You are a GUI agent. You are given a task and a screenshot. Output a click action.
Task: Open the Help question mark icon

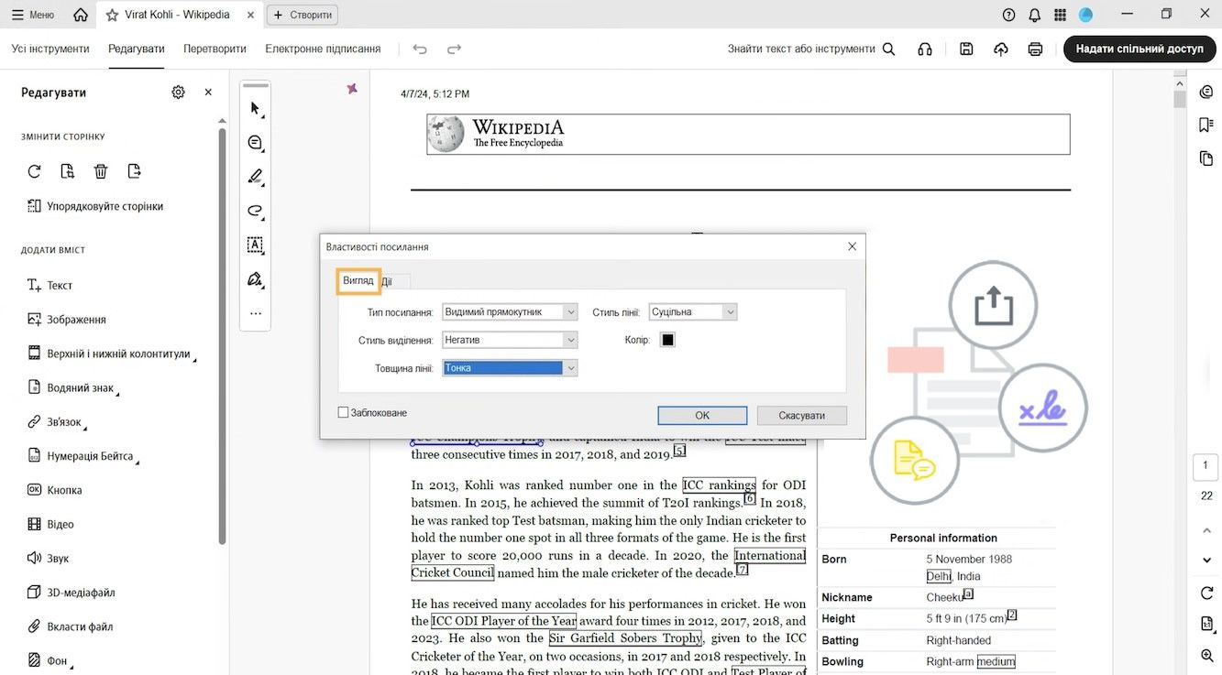click(x=1009, y=15)
